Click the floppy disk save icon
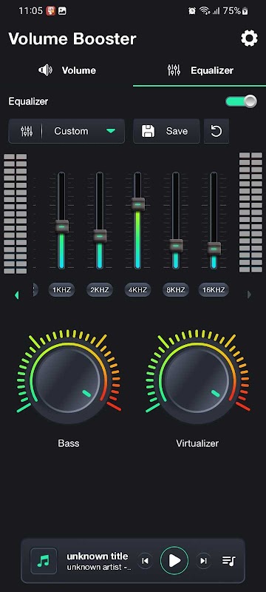Viewport: 266px width, 592px height. tap(148, 131)
